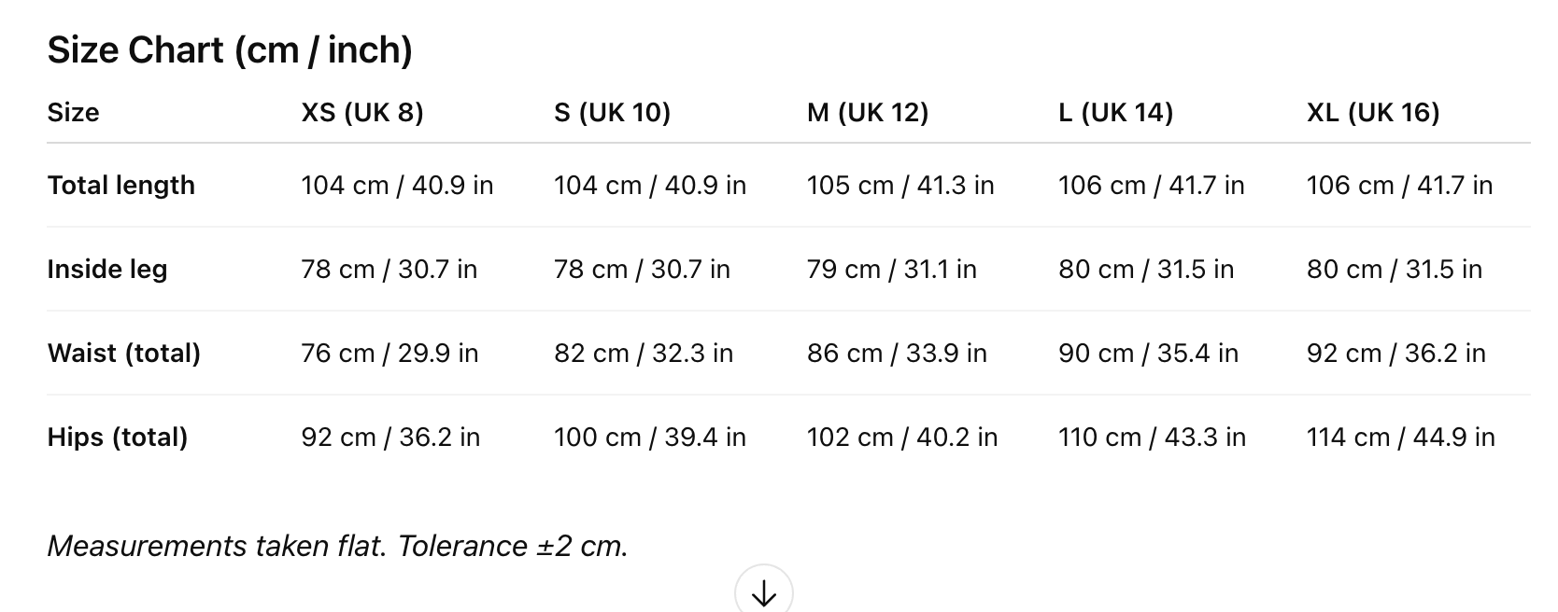Click the down arrow scroll button
This screenshot has width=1558, height=612.
pos(763,591)
